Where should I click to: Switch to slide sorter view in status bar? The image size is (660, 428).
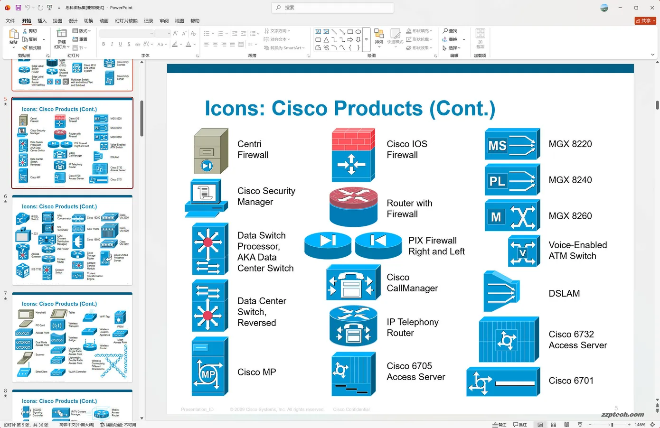[553, 425]
